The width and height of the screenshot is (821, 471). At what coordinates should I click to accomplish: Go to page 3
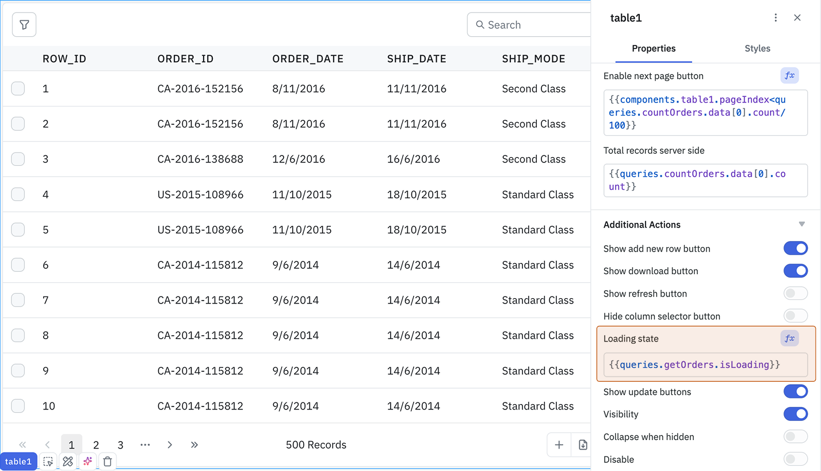click(x=120, y=445)
